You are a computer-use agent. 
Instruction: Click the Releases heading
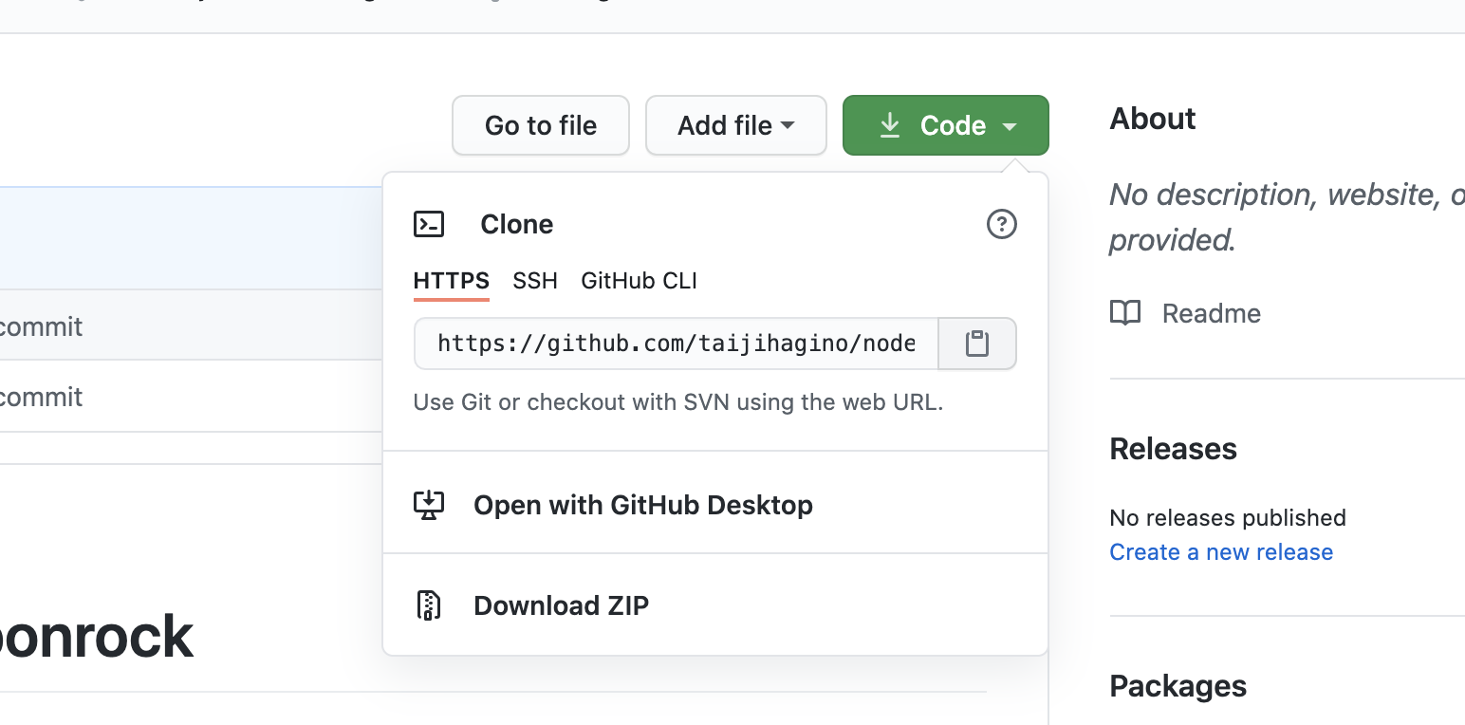(1174, 449)
